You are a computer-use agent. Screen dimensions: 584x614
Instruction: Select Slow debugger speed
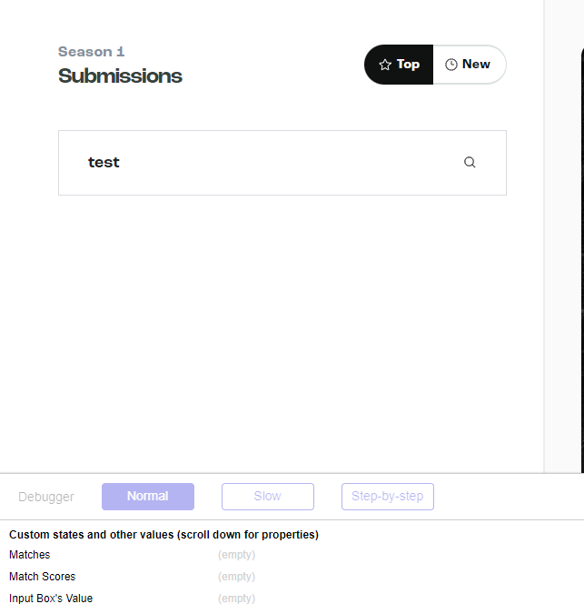tap(268, 497)
